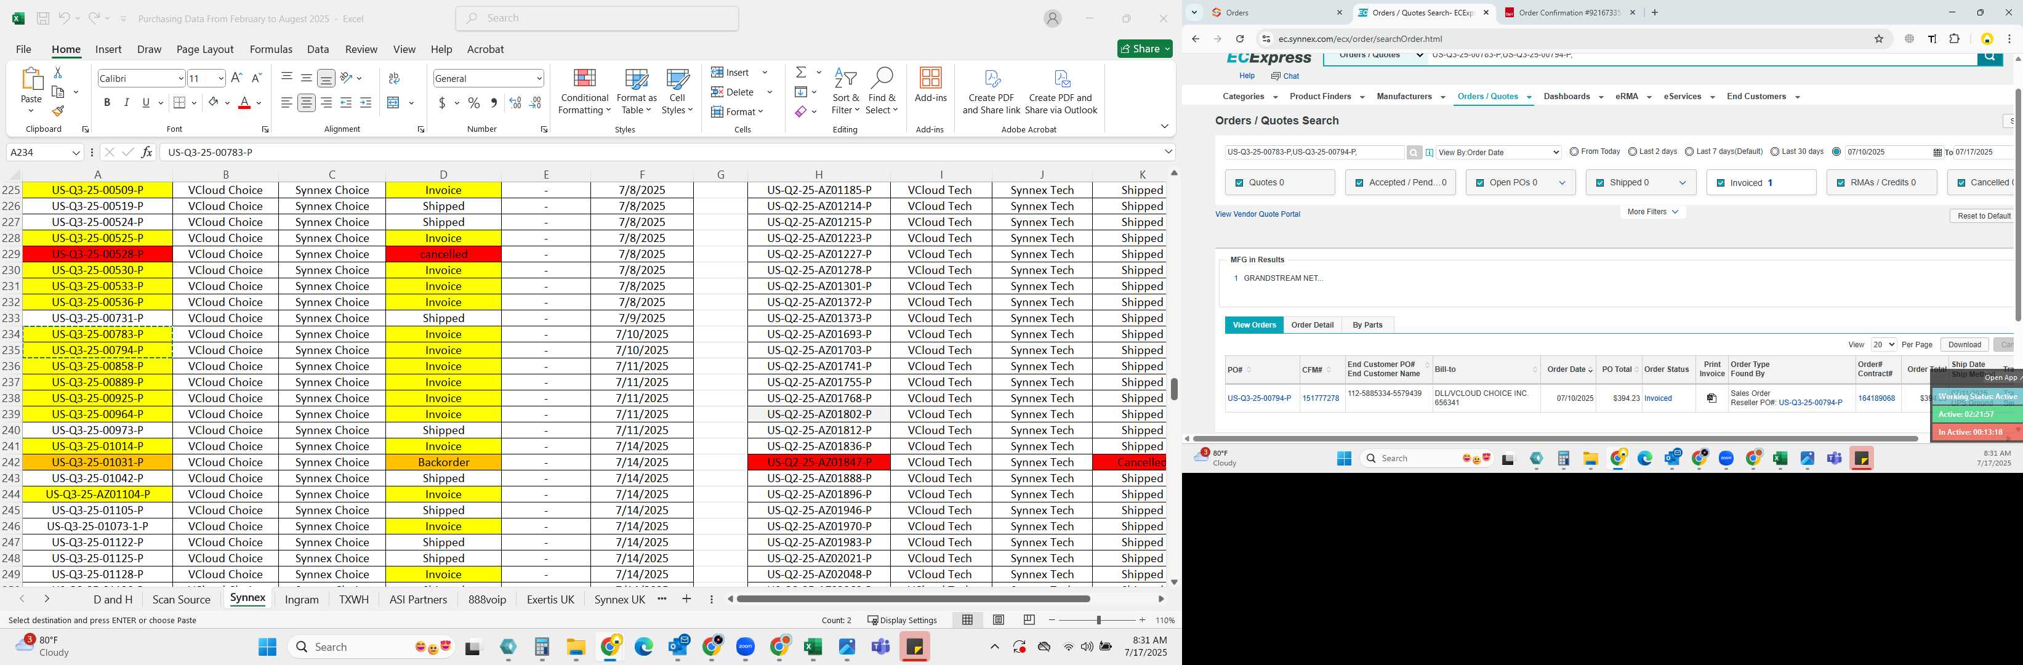2023x665 pixels.
Task: Click the AutoSum sigma icon
Action: [x=801, y=72]
